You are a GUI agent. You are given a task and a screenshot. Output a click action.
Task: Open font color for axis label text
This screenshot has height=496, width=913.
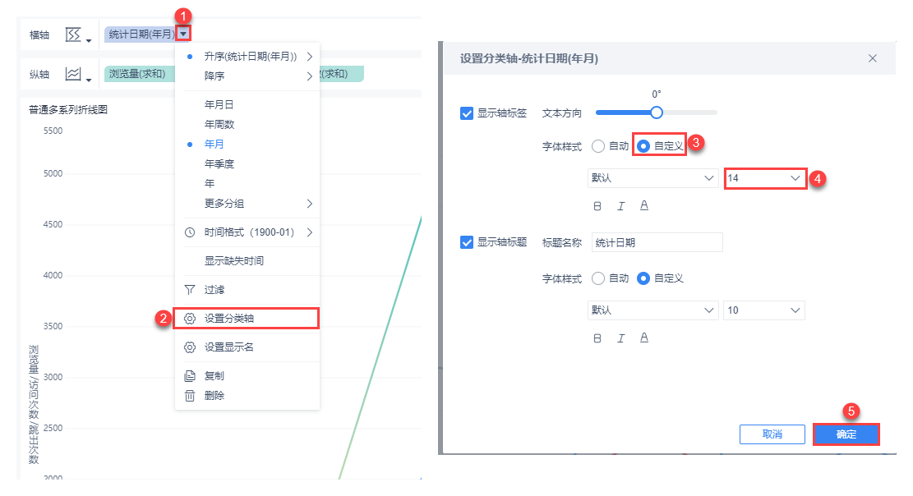(x=644, y=205)
